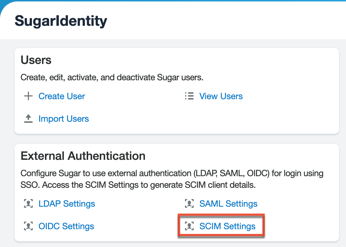Open the View Users list
This screenshot has height=247, width=346.
(x=221, y=96)
